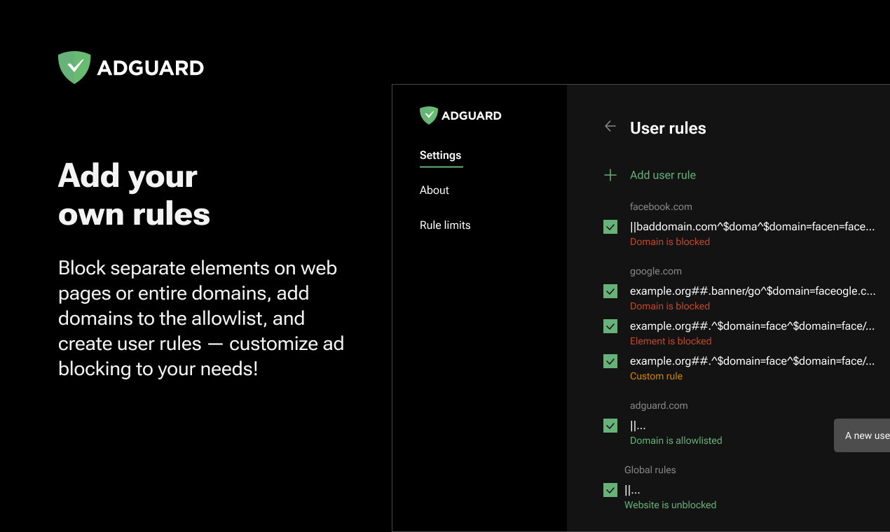Disable the adguard.com Domain is allowlisted rule

point(610,426)
